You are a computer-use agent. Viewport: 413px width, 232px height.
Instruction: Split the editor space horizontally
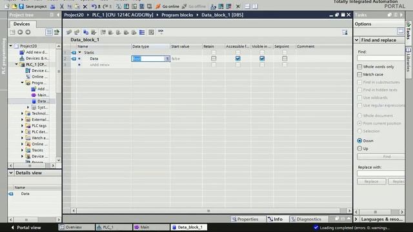pyautogui.click(x=247, y=6)
